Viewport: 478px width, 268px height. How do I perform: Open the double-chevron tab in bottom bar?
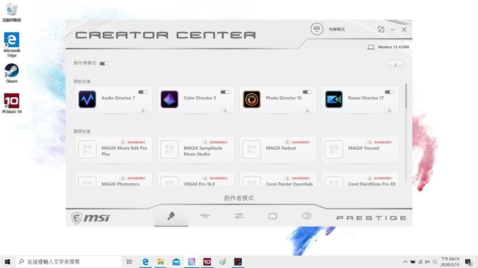tap(307, 216)
